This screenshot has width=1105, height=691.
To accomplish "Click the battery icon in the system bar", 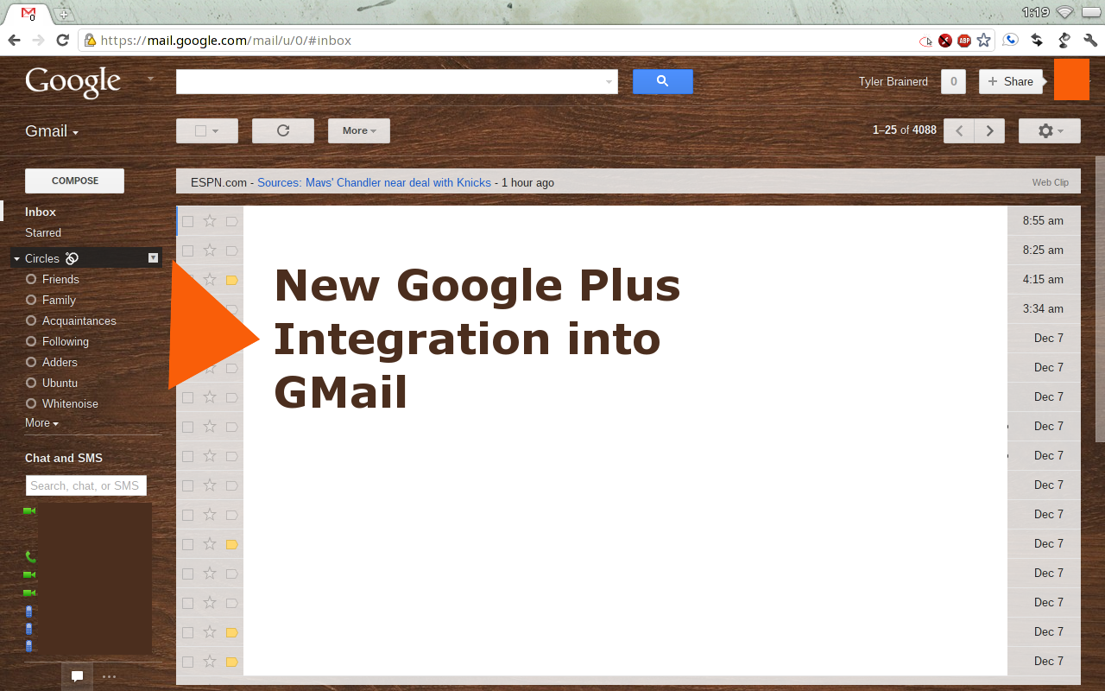I will 1089,12.
